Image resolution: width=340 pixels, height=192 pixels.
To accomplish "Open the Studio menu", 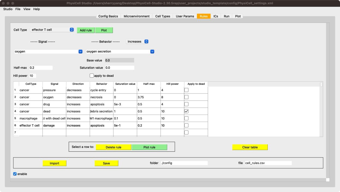I will point(8,9).
